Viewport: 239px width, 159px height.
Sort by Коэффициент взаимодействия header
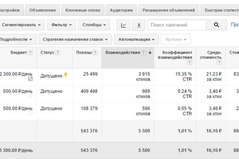(x=175, y=55)
